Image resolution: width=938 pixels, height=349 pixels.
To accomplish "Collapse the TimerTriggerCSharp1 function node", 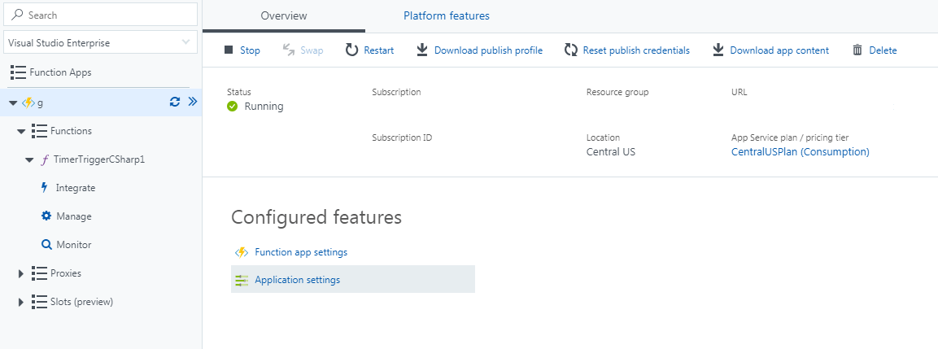I will coord(30,159).
